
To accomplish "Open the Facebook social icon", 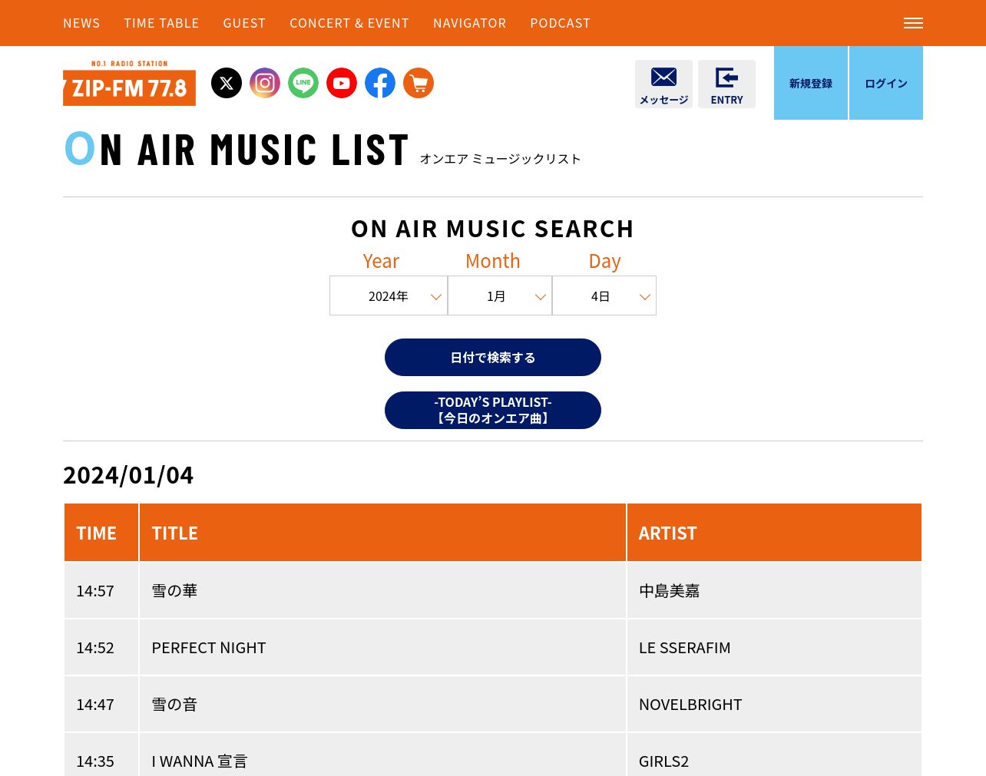I will tap(380, 83).
